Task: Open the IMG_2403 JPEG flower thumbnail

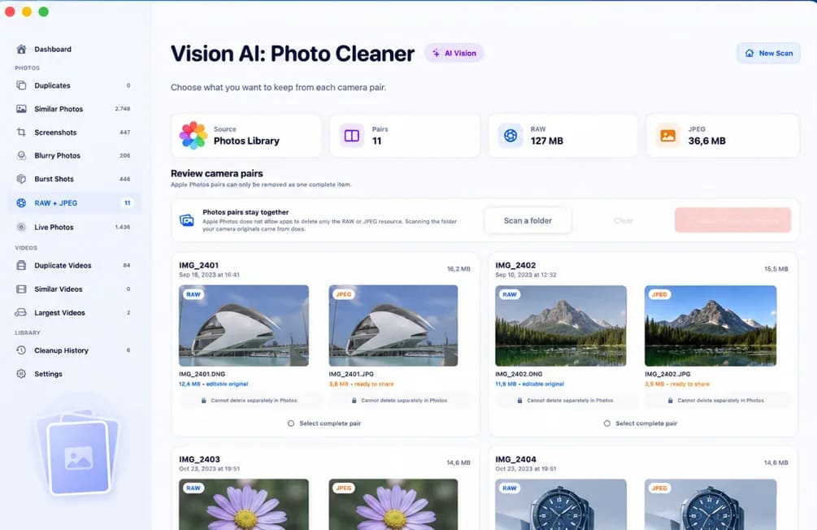Action: 393,505
